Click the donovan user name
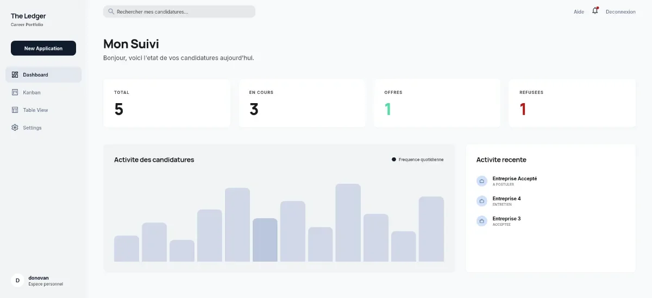 pyautogui.click(x=39, y=278)
